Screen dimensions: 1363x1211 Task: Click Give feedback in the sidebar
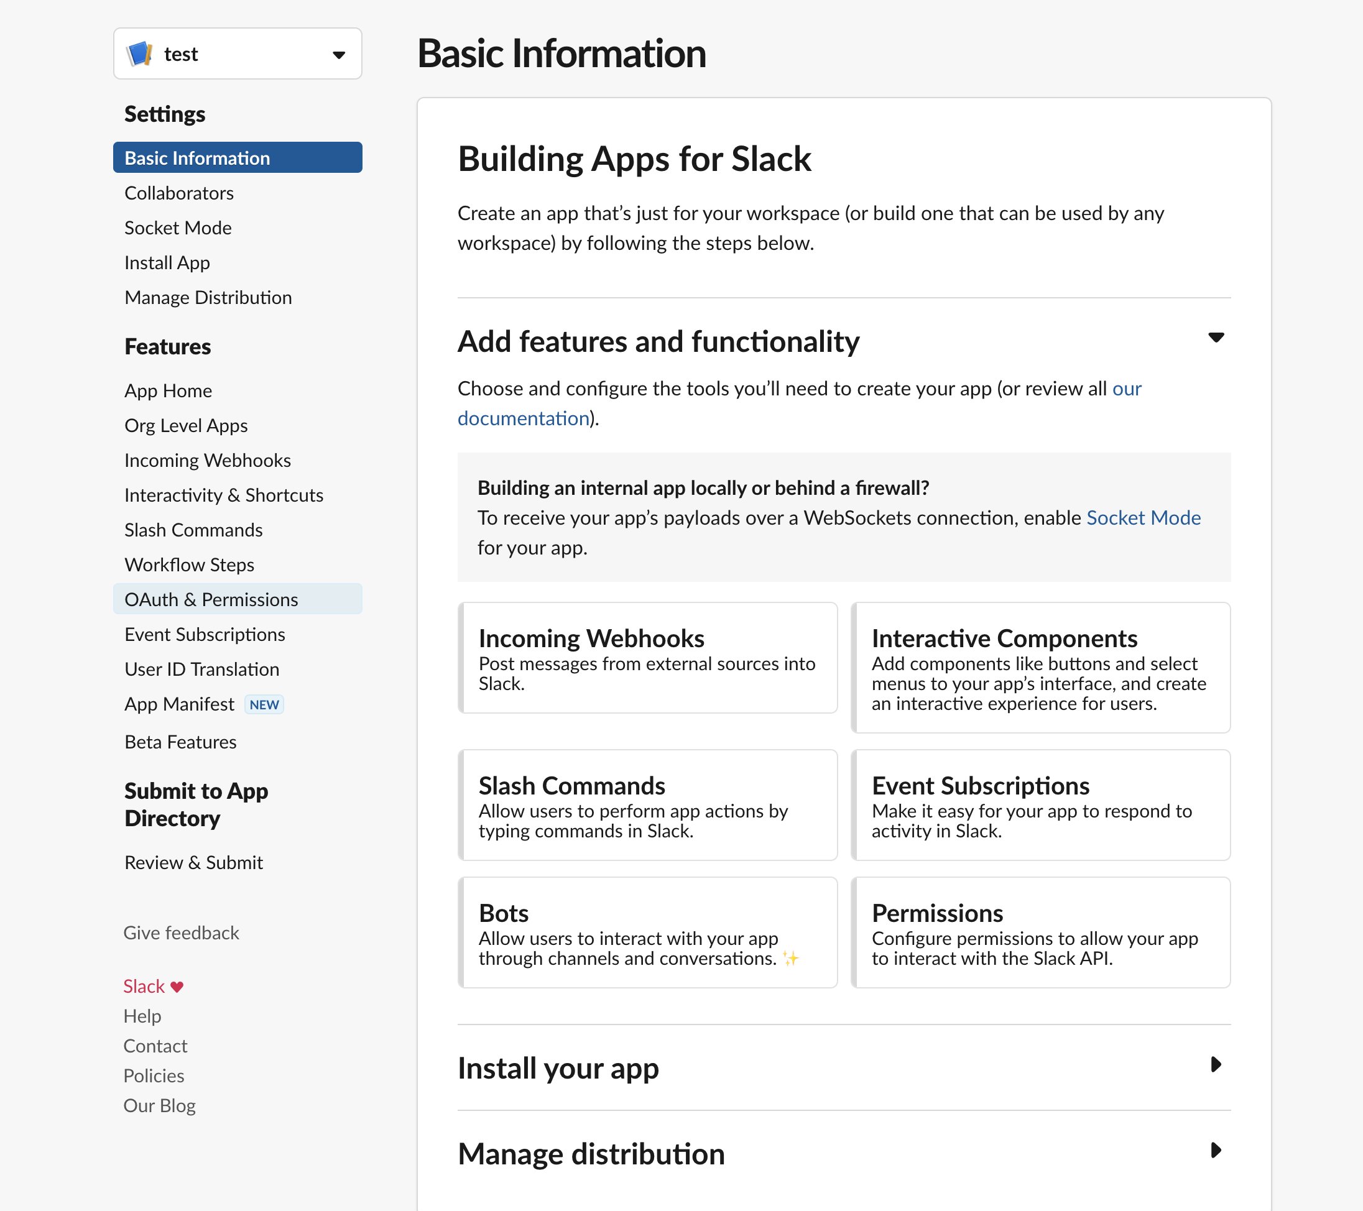pos(181,933)
